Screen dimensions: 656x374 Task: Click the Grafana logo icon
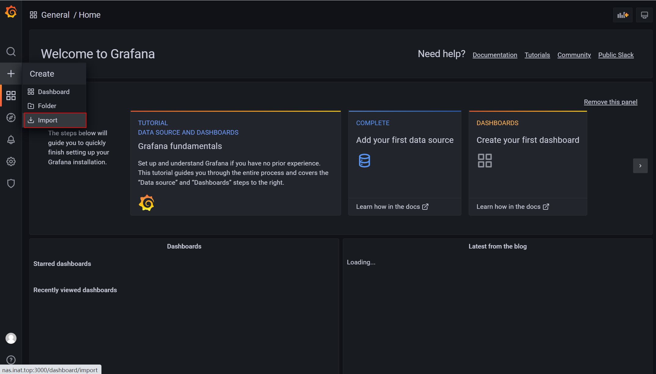click(11, 12)
